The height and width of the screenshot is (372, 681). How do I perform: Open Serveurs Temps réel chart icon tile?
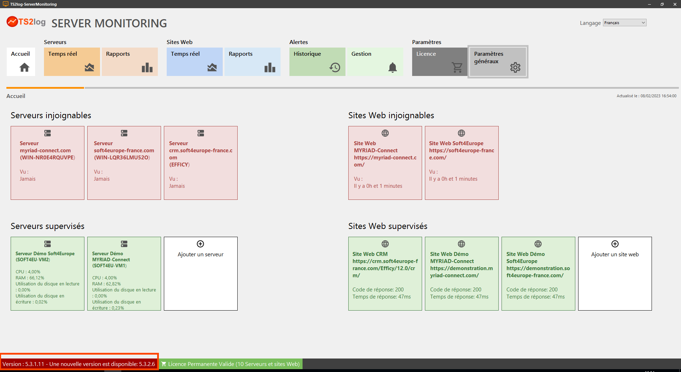point(89,67)
